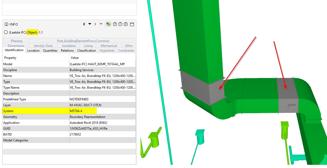Go back to previous info selection

click(x=84, y=24)
